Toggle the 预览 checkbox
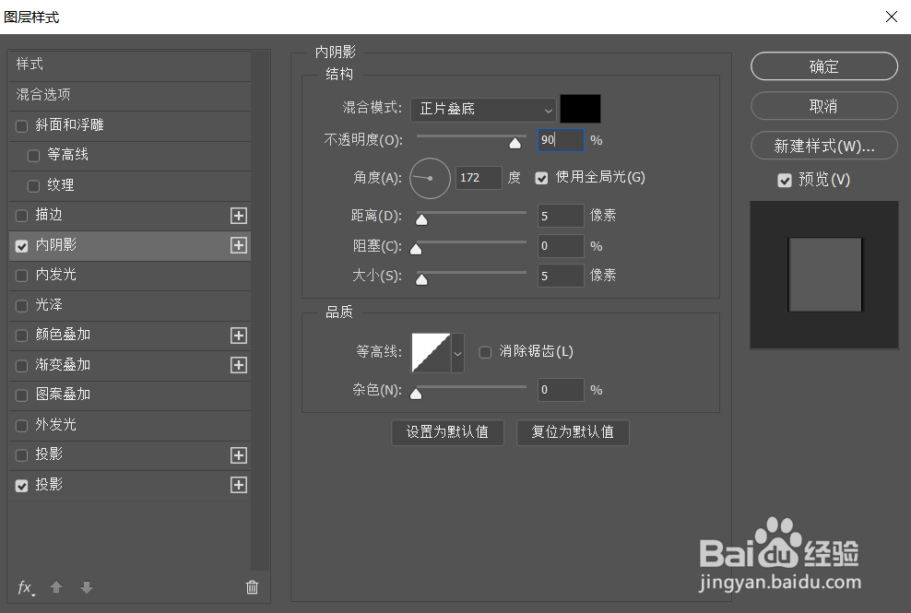The image size is (911, 613). coord(785,180)
